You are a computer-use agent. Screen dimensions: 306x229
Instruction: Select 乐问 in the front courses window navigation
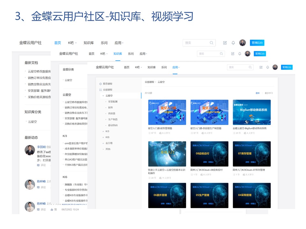[164, 67]
